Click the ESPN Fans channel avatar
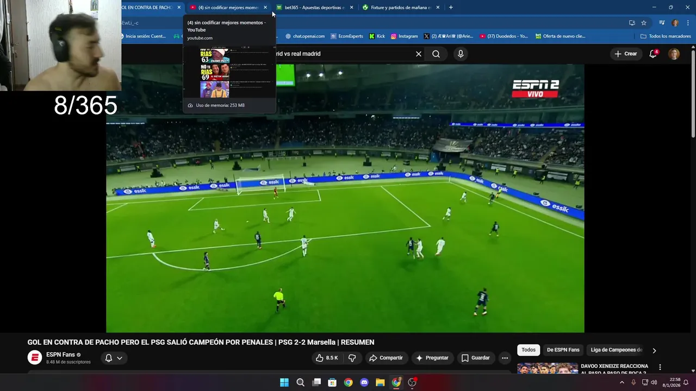The image size is (696, 391). (x=35, y=358)
